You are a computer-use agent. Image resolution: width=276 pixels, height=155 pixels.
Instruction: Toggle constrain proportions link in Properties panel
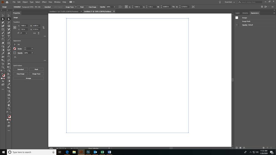tap(43, 27)
